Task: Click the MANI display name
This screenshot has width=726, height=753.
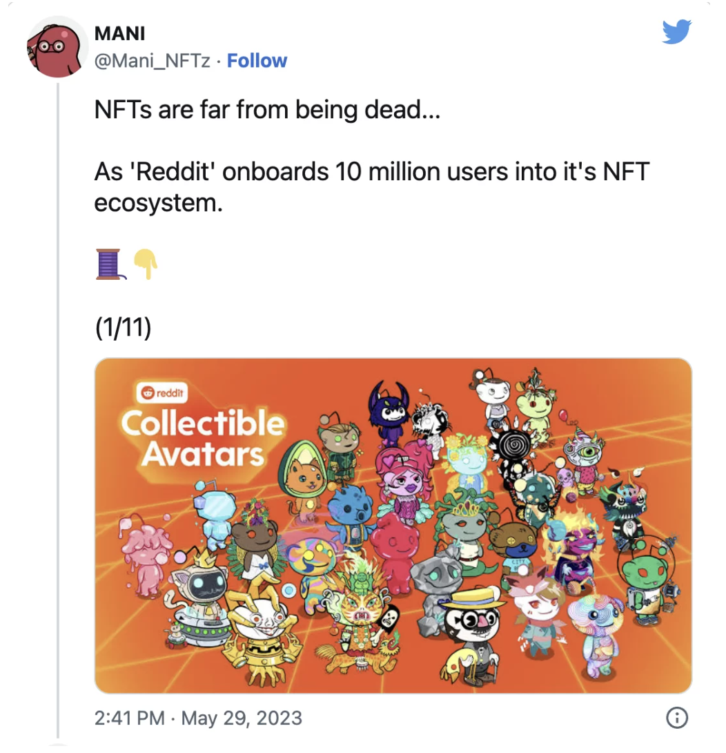Action: pos(120,33)
